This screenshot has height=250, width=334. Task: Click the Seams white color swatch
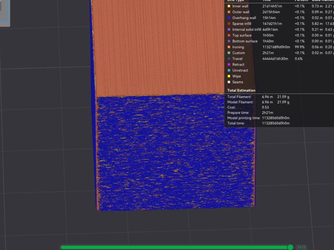(229, 82)
